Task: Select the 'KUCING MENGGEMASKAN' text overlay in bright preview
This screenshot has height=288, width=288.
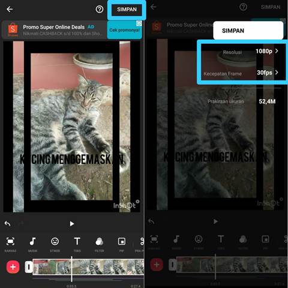Action: coord(71,160)
